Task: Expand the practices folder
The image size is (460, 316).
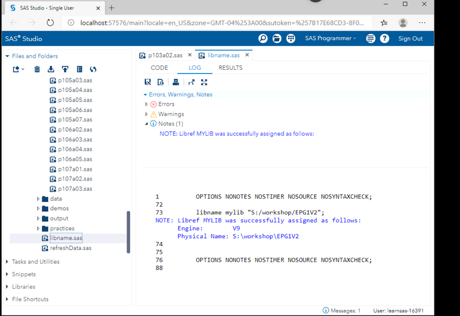Action: coord(38,228)
